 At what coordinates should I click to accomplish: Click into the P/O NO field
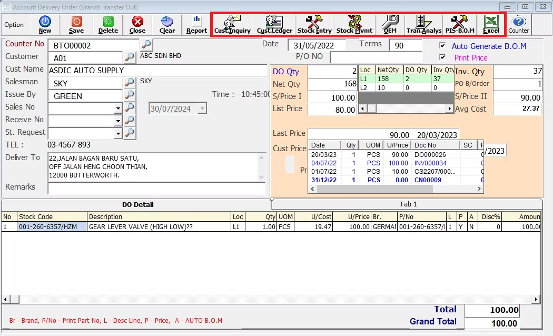click(x=376, y=57)
